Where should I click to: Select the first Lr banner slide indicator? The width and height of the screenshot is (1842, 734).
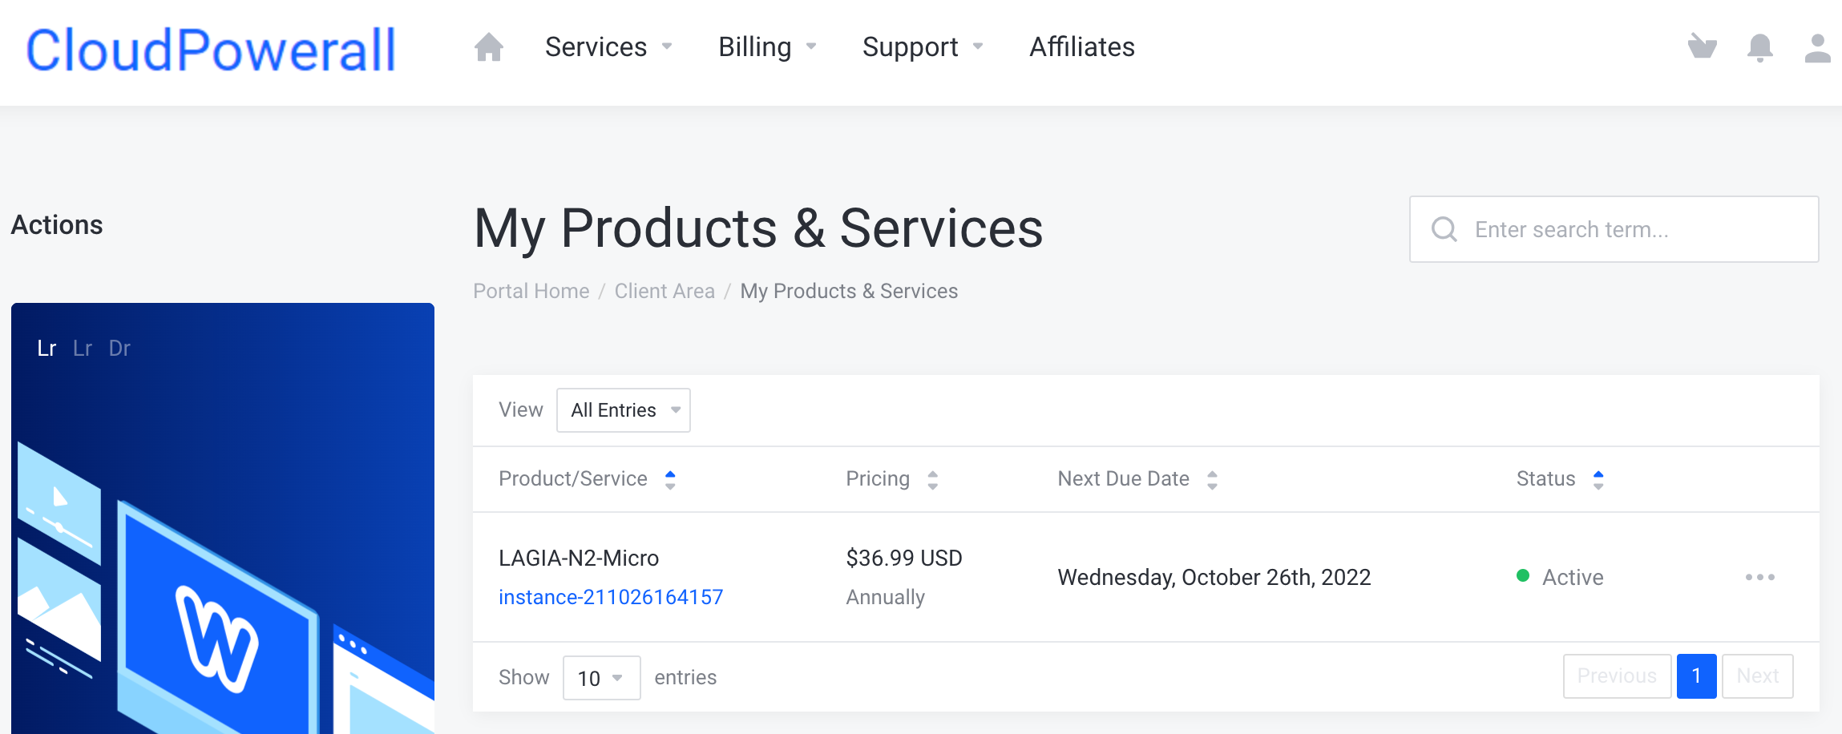coord(46,349)
